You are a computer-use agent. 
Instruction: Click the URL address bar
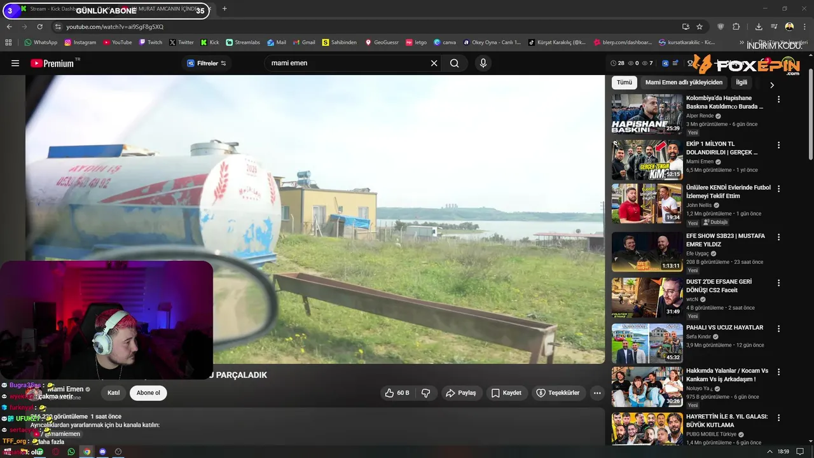pos(362,27)
